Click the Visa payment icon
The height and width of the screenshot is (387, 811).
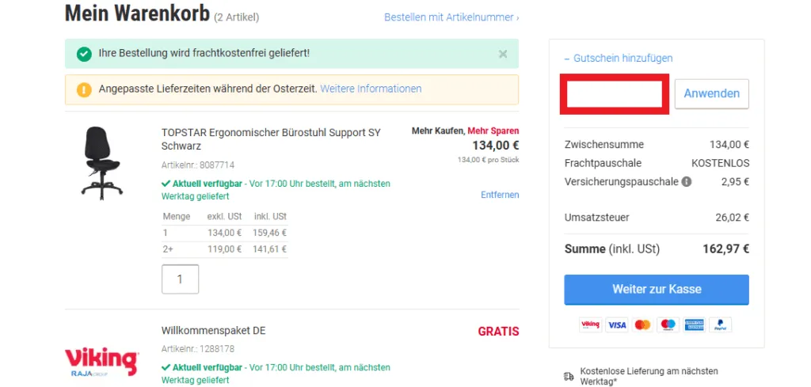(x=616, y=324)
